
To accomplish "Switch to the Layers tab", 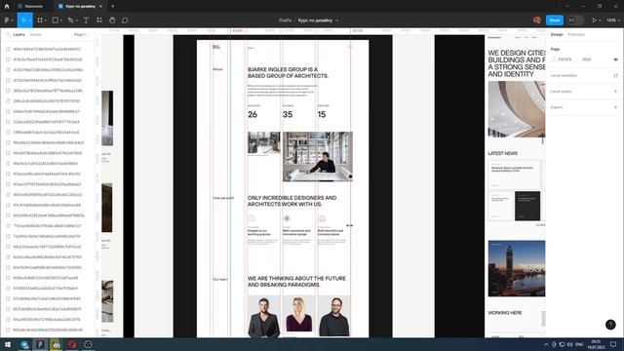I will pyautogui.click(x=19, y=35).
